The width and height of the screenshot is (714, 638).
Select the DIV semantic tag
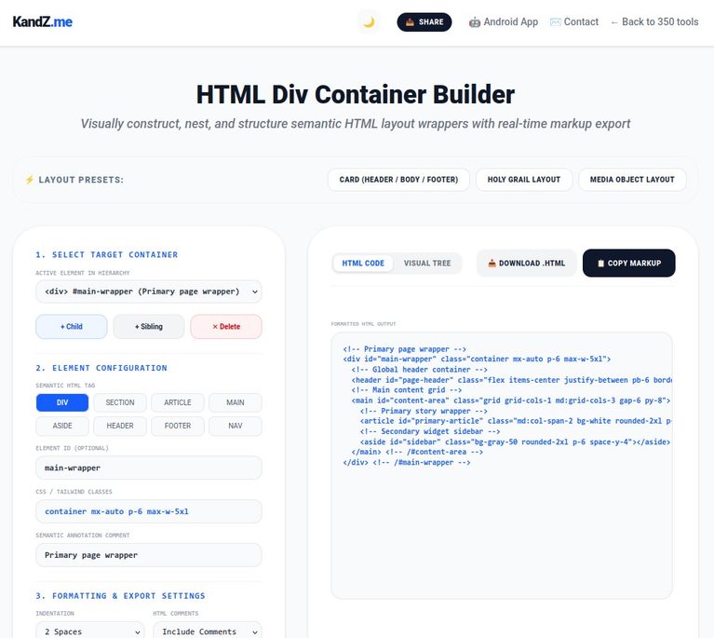62,403
